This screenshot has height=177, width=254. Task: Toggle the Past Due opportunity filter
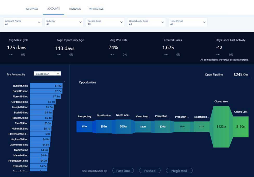(x=123, y=171)
